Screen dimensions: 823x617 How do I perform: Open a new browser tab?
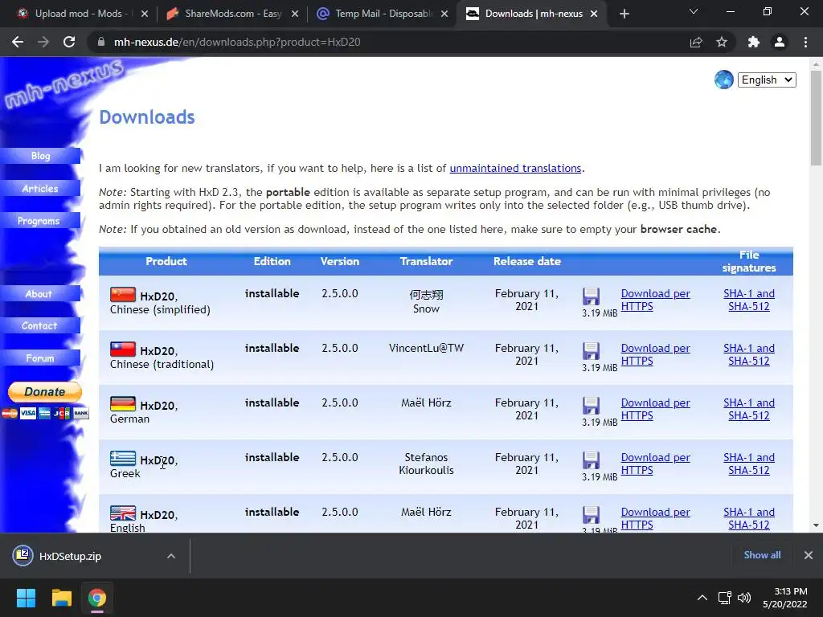click(624, 14)
